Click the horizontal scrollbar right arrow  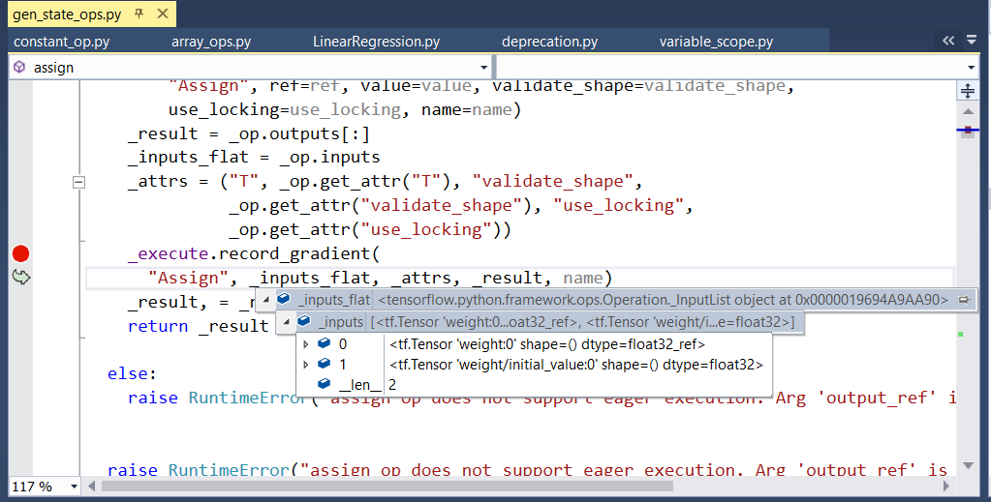946,487
